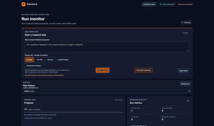Click the Run monitor heading
The height and width of the screenshot is (126, 214).
coord(33,19)
